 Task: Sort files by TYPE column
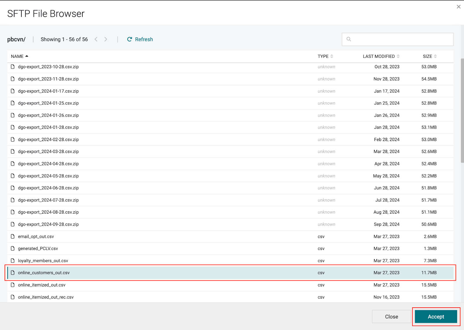325,56
